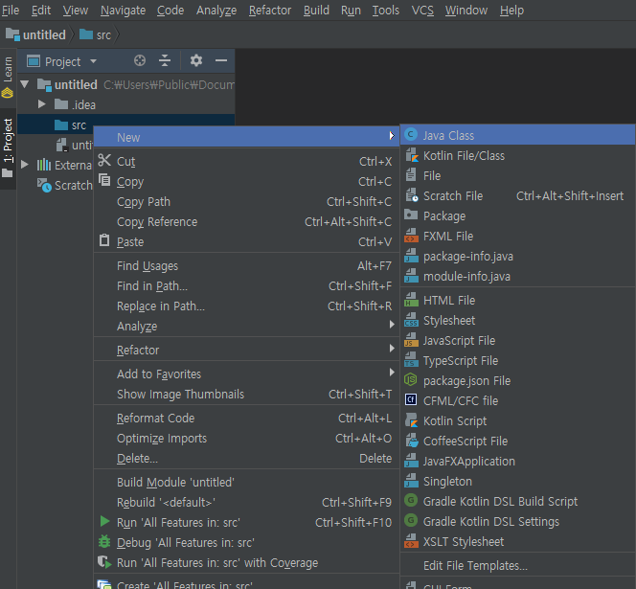Select Replace in Path...

[x=246, y=306]
